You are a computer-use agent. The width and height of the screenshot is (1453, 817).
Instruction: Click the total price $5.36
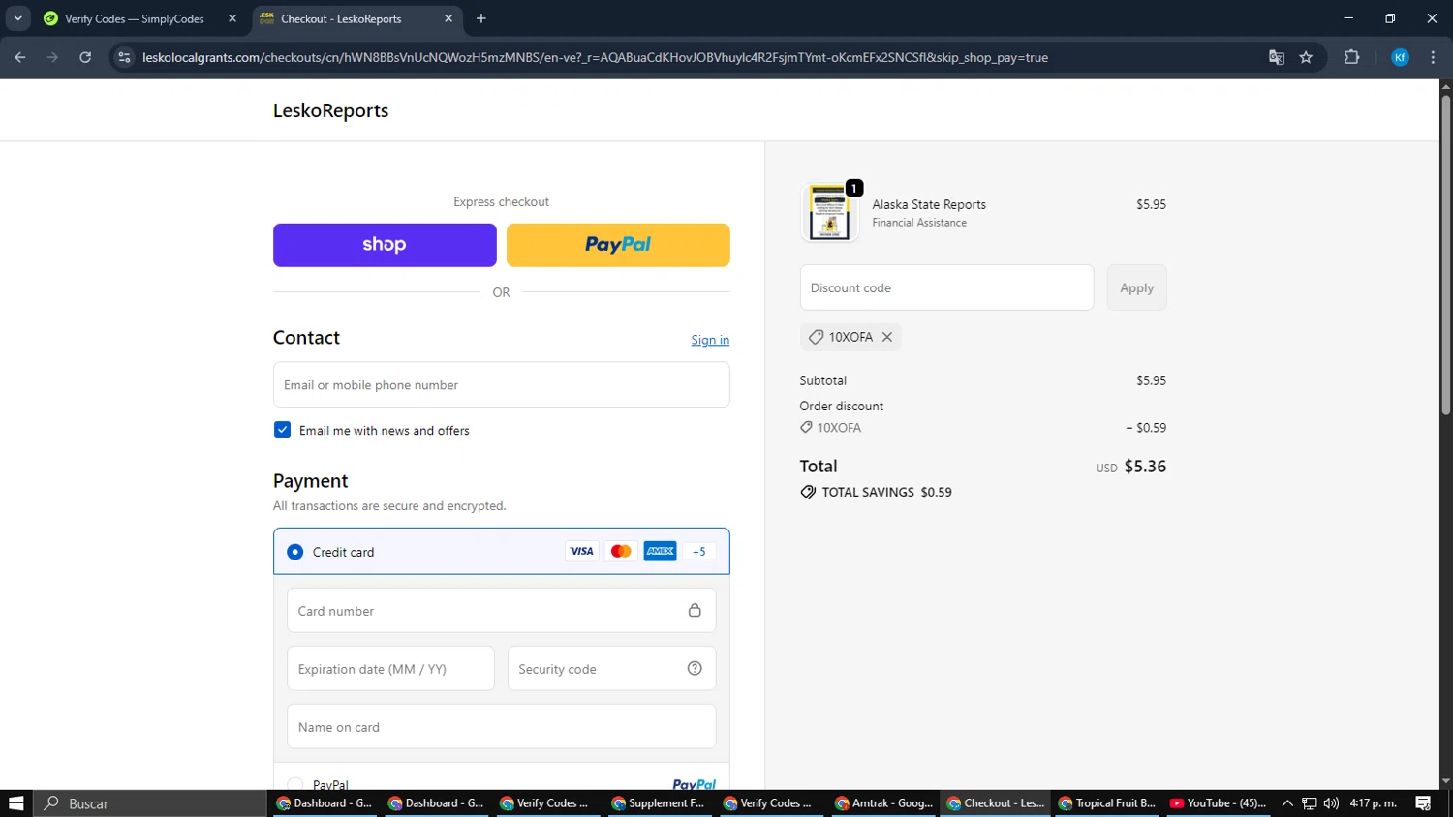(1145, 467)
